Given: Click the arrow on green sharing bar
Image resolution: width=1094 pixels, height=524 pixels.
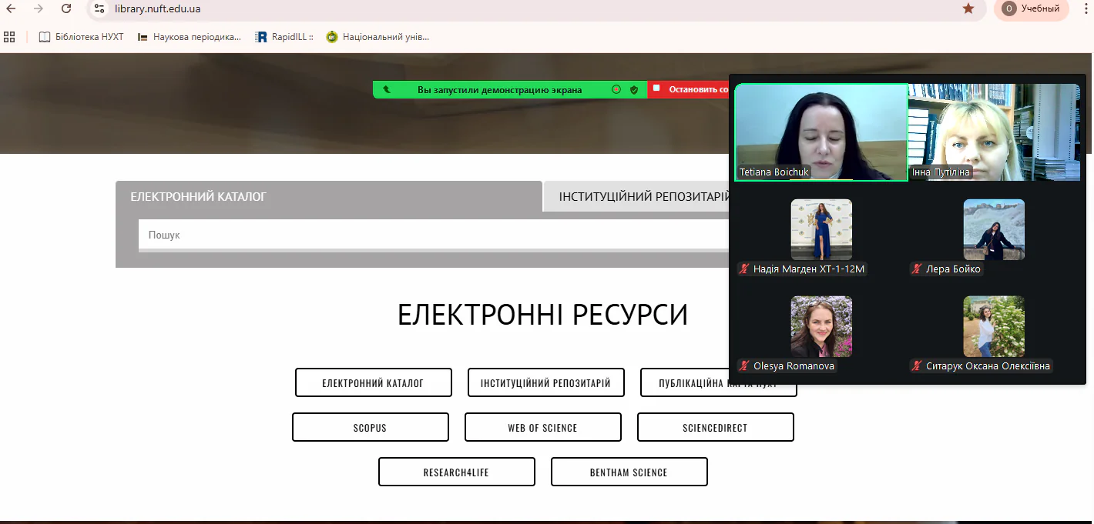Looking at the screenshot, I should (x=386, y=90).
